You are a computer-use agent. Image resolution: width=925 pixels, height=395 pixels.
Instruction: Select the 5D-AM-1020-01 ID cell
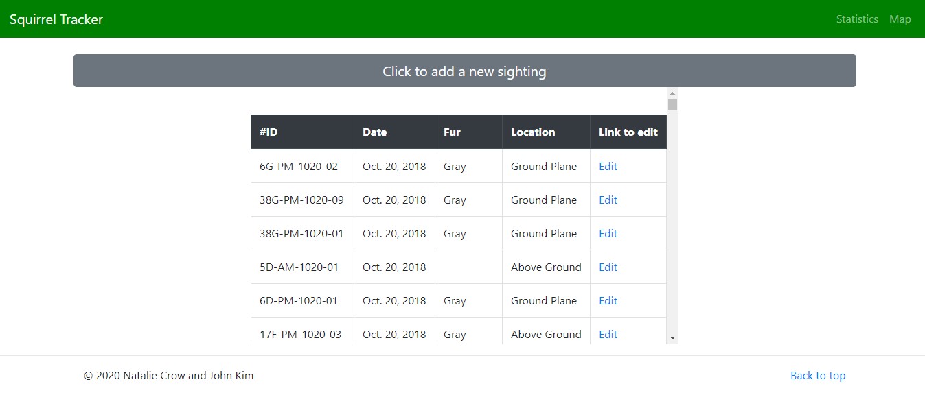pos(302,267)
